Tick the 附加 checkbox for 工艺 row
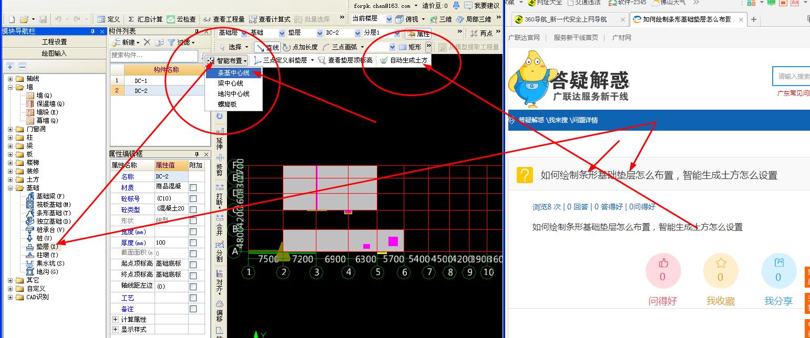Image resolution: width=810 pixels, height=338 pixels. 193,298
